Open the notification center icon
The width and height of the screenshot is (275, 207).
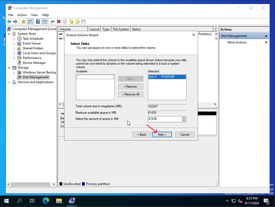266,201
